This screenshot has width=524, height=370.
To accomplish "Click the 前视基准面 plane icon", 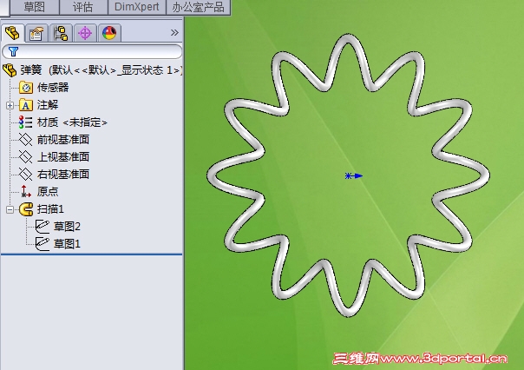I will coord(25,140).
